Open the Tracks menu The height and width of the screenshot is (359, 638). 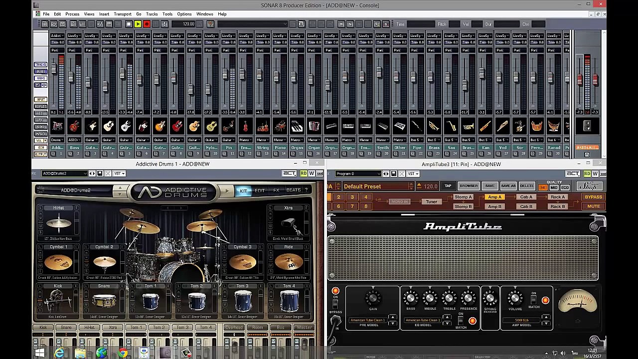click(x=152, y=14)
